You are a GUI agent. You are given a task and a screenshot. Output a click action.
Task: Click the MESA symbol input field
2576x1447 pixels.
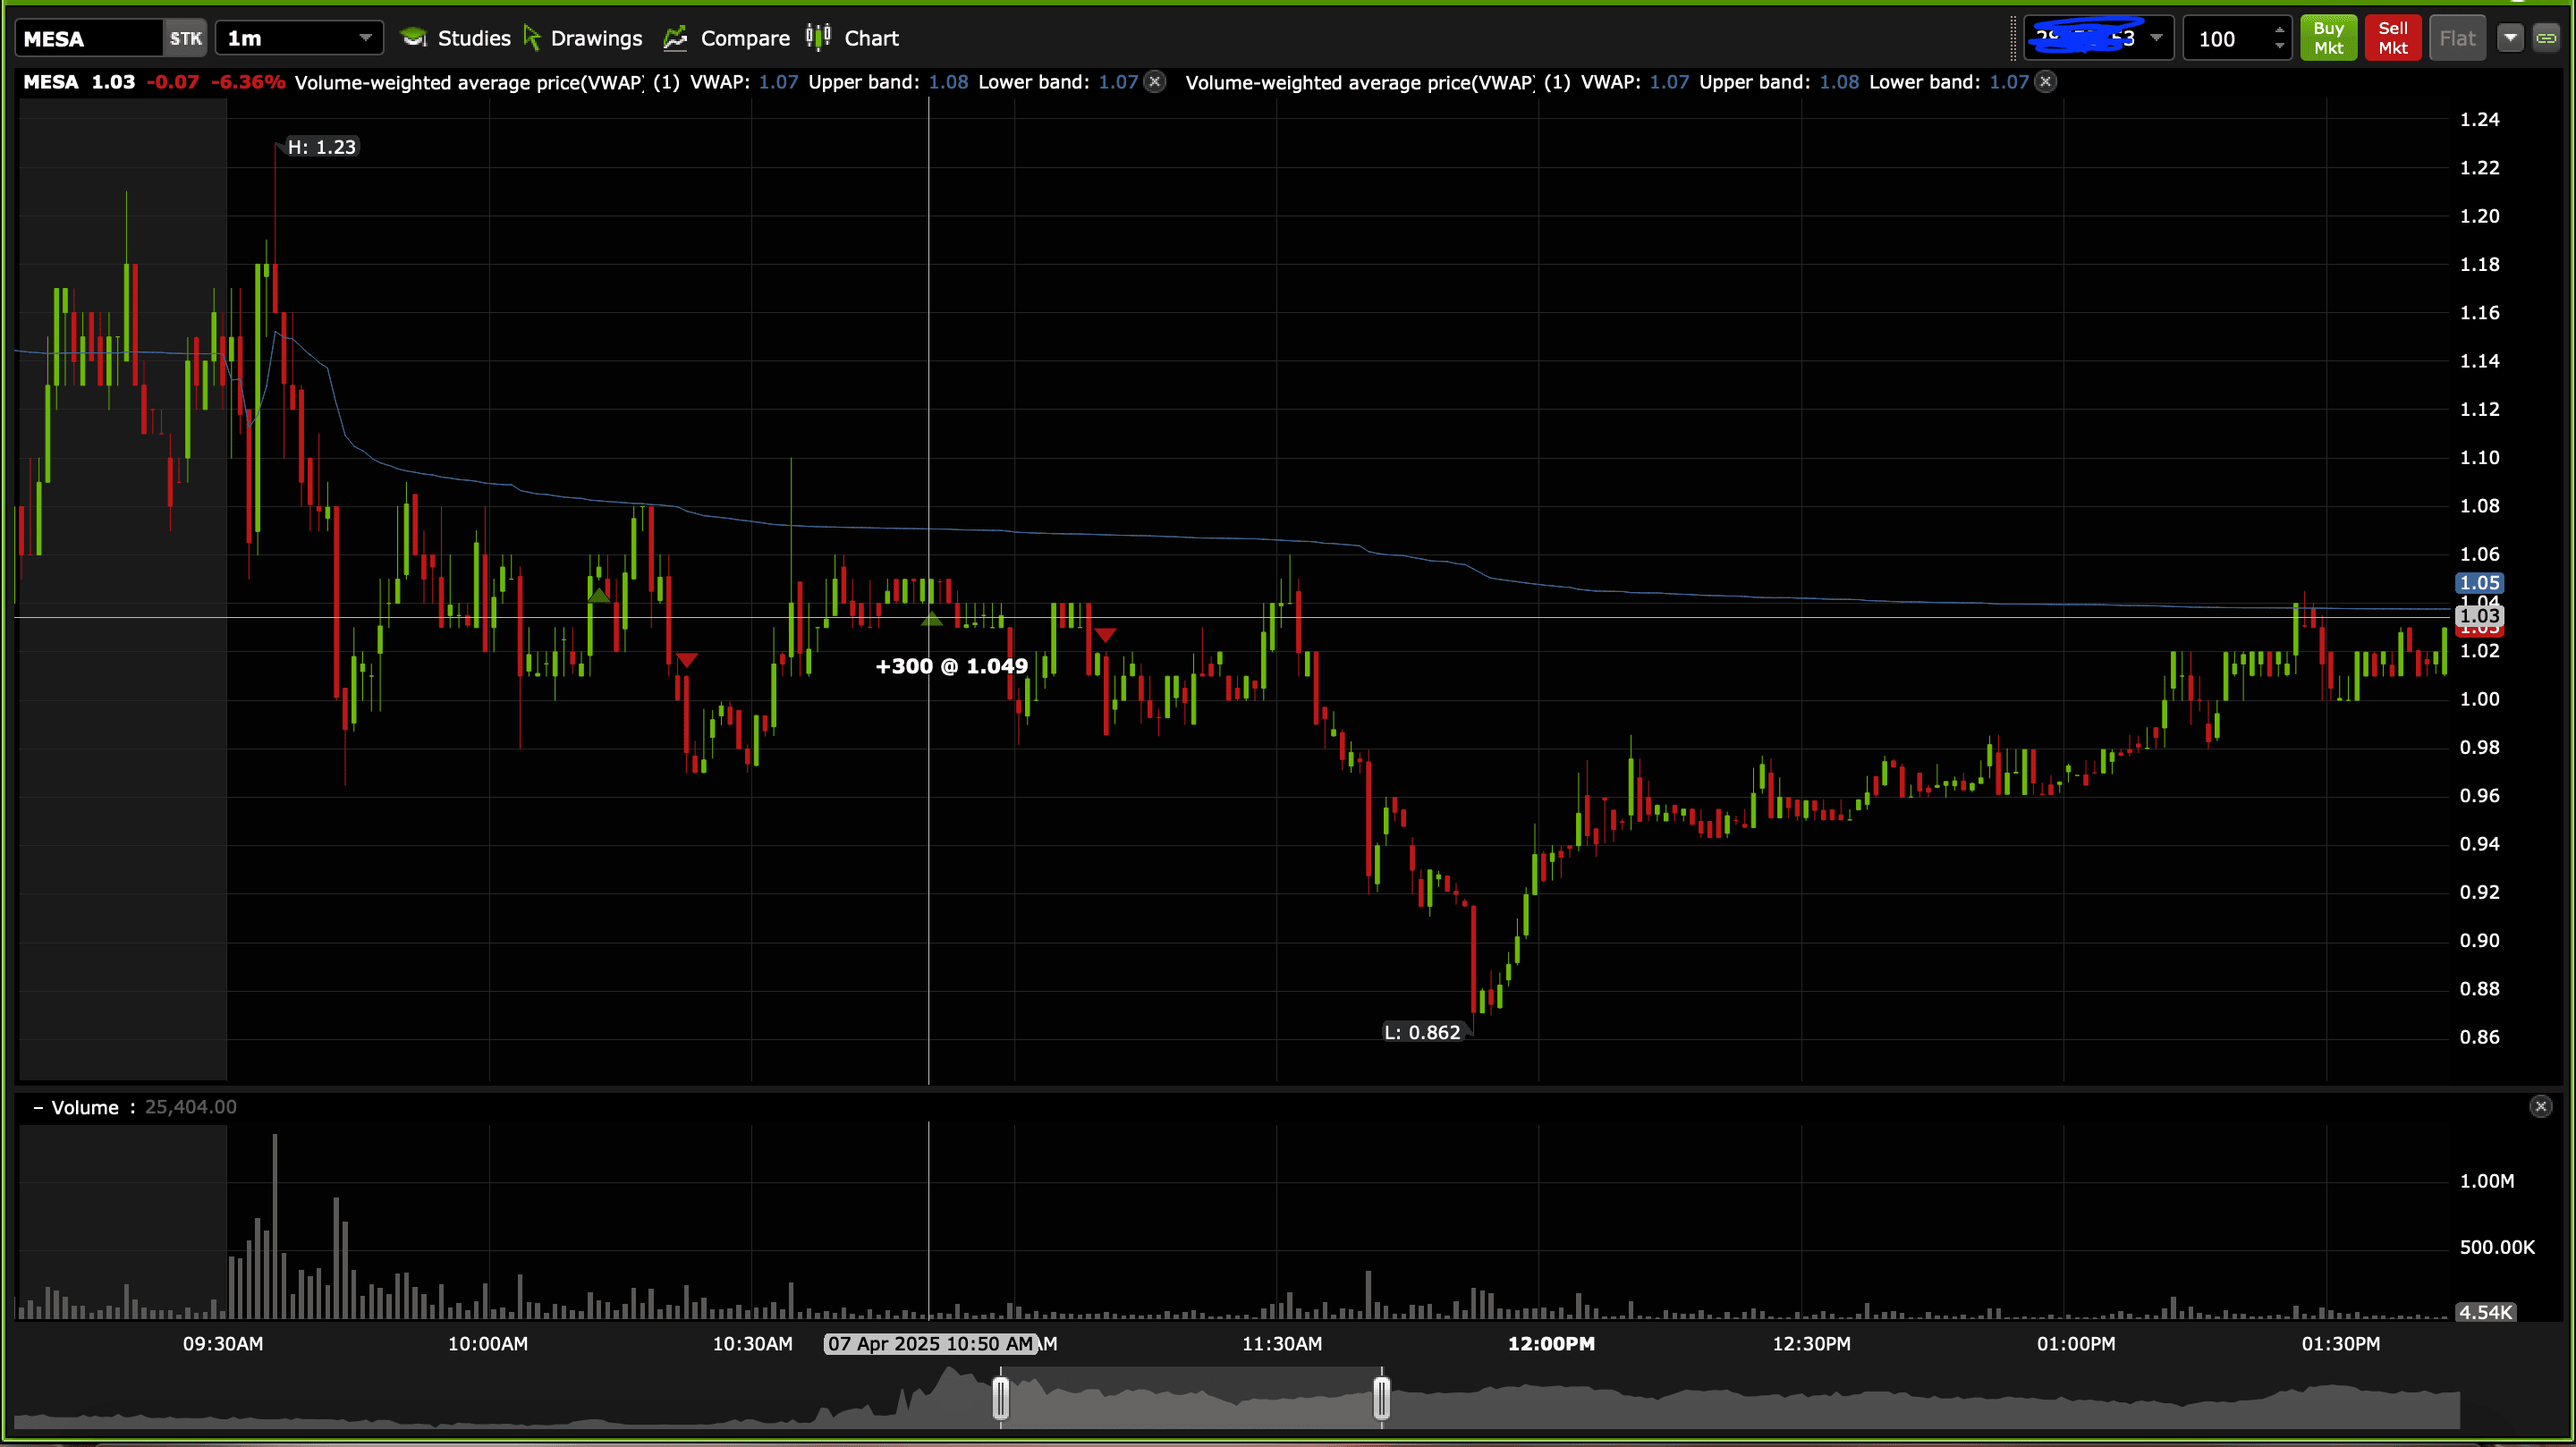[88, 38]
